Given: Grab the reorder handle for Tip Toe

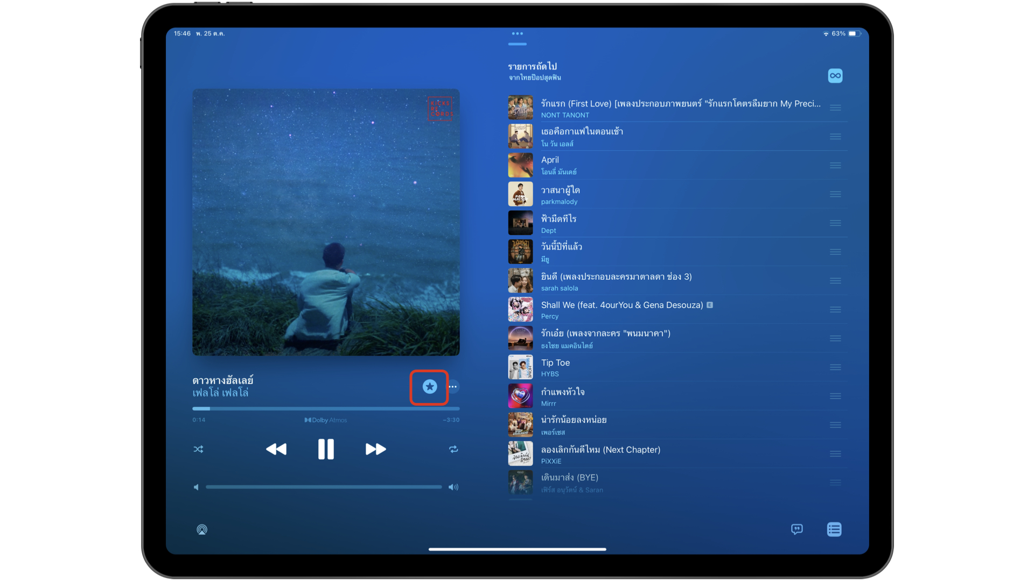Looking at the screenshot, I should 835,367.
